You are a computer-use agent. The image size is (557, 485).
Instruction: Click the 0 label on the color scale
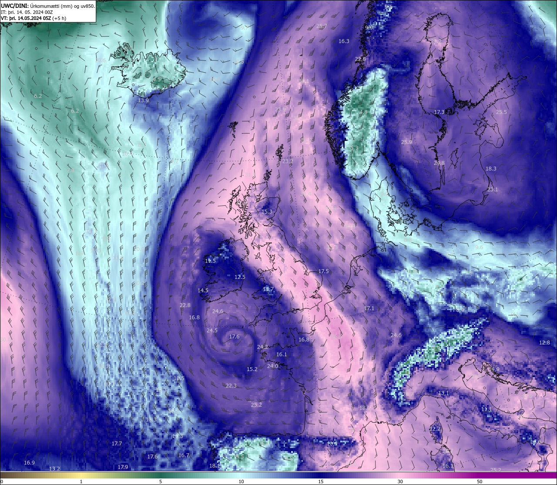[x=2, y=482]
